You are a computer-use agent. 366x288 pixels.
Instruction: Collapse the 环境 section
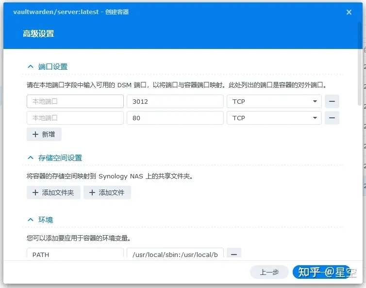click(x=31, y=220)
